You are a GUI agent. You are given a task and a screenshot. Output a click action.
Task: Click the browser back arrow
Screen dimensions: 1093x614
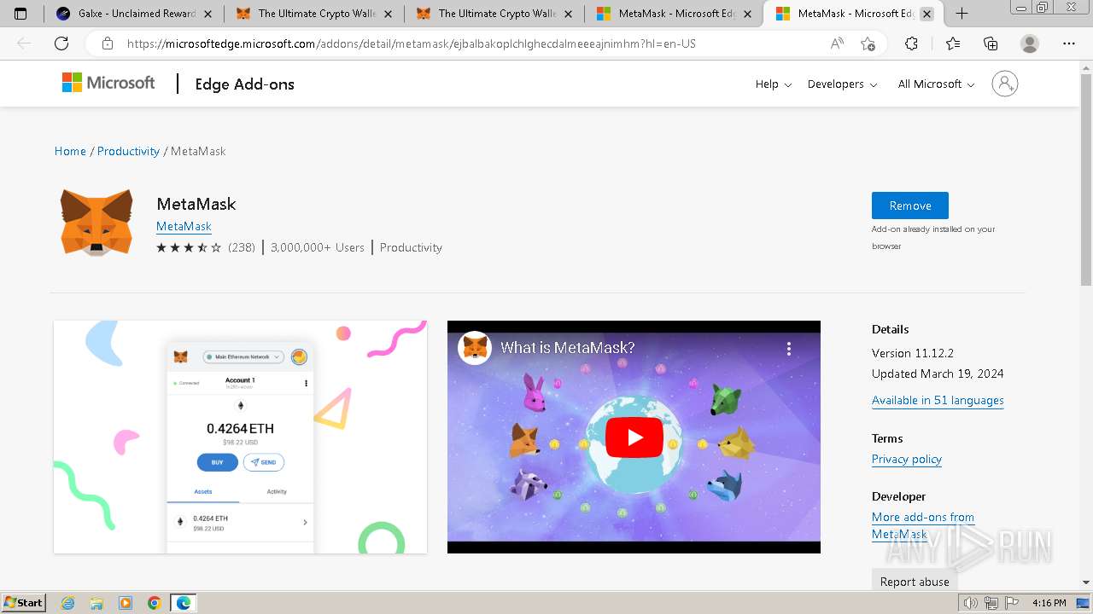pos(24,43)
